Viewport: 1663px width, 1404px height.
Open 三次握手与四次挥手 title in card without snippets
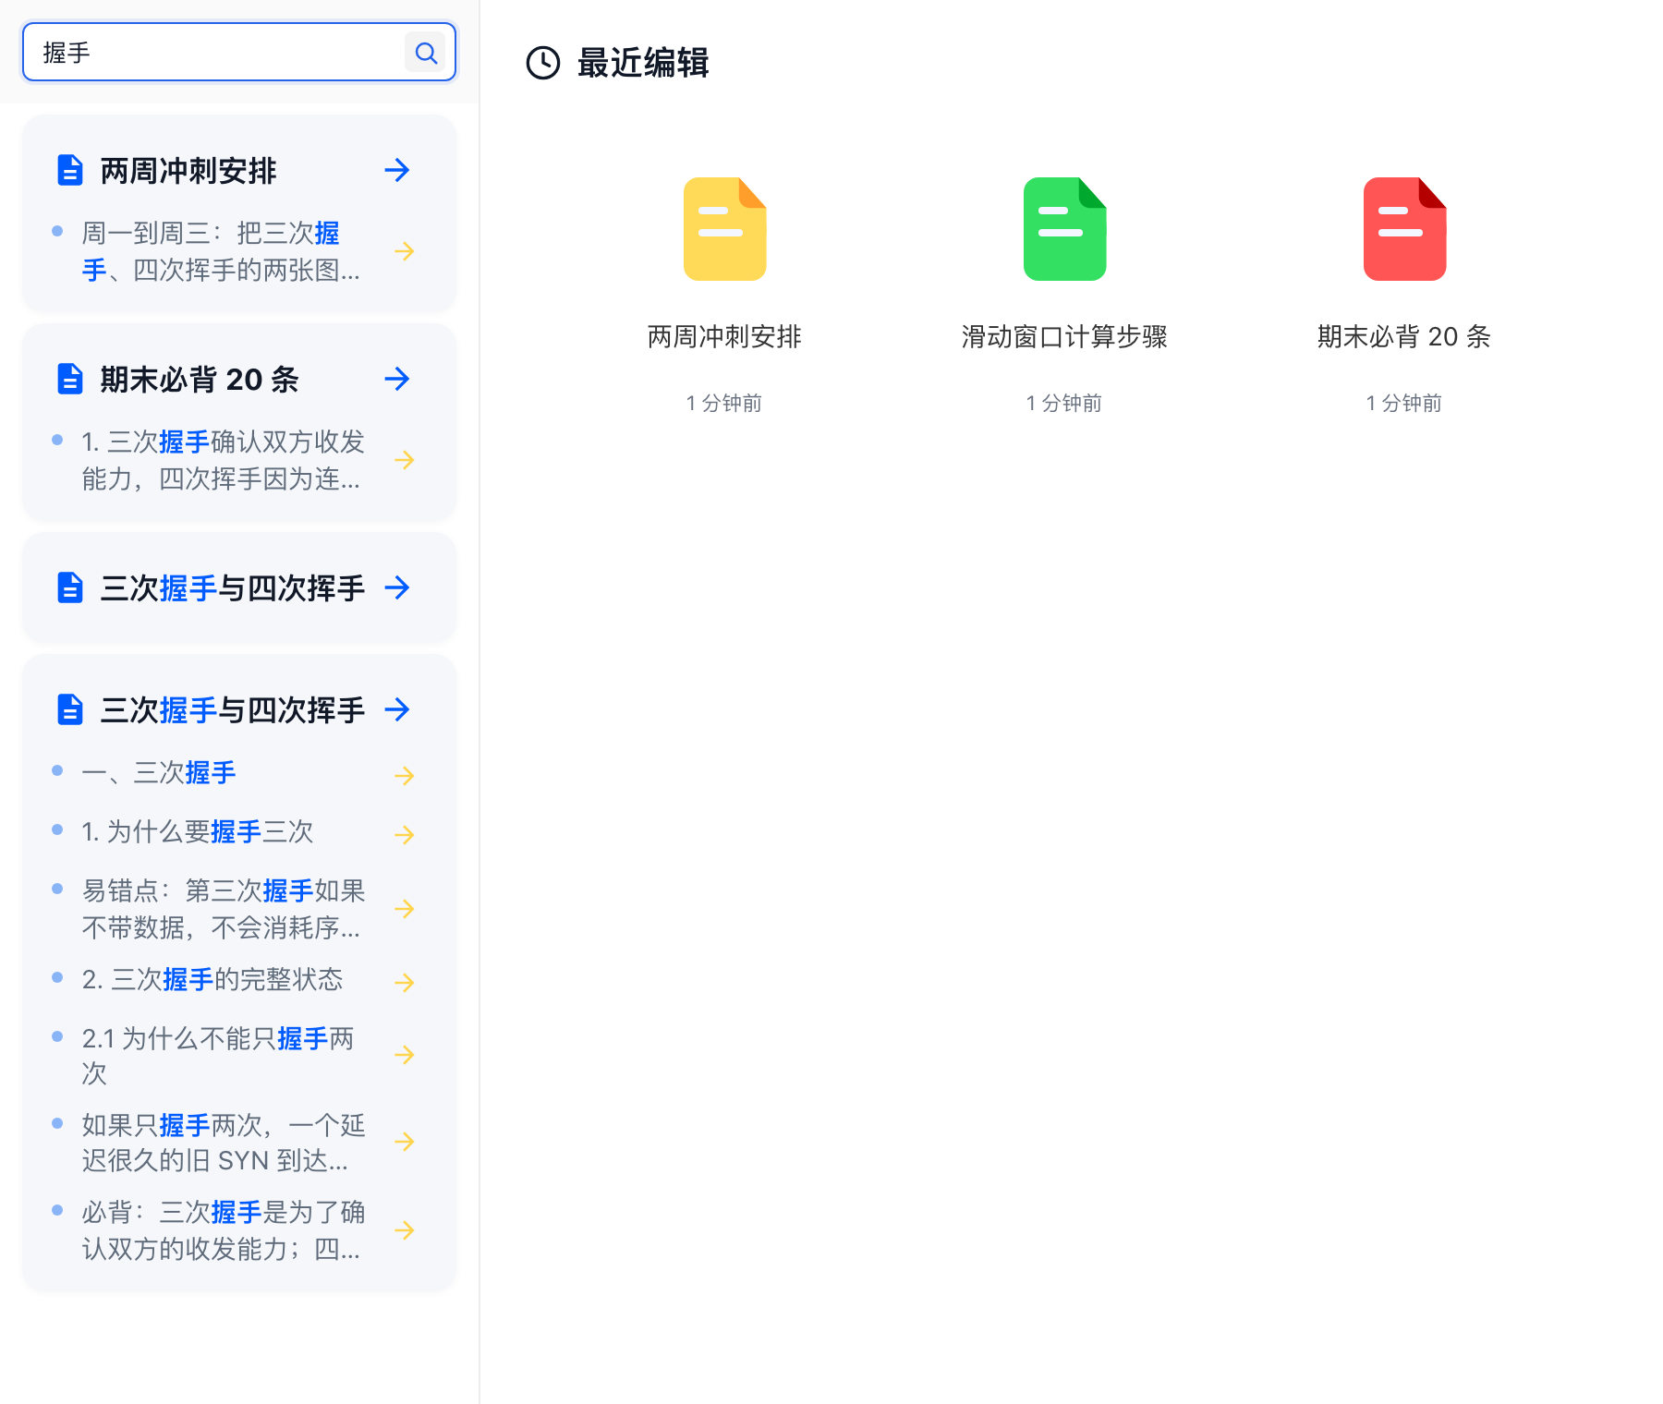233,588
